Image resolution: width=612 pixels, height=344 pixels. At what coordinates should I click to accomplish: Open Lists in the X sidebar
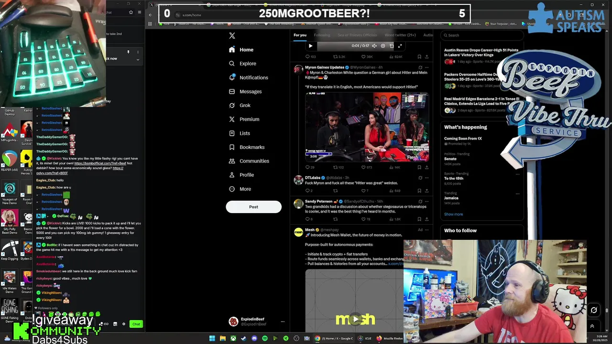tap(240, 133)
